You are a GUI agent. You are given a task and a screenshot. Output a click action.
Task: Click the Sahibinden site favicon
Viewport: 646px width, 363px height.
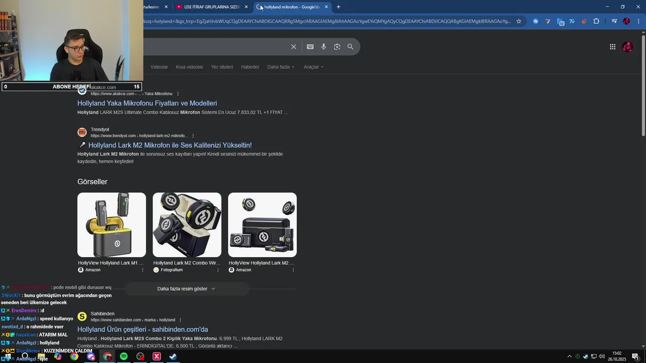(82, 317)
